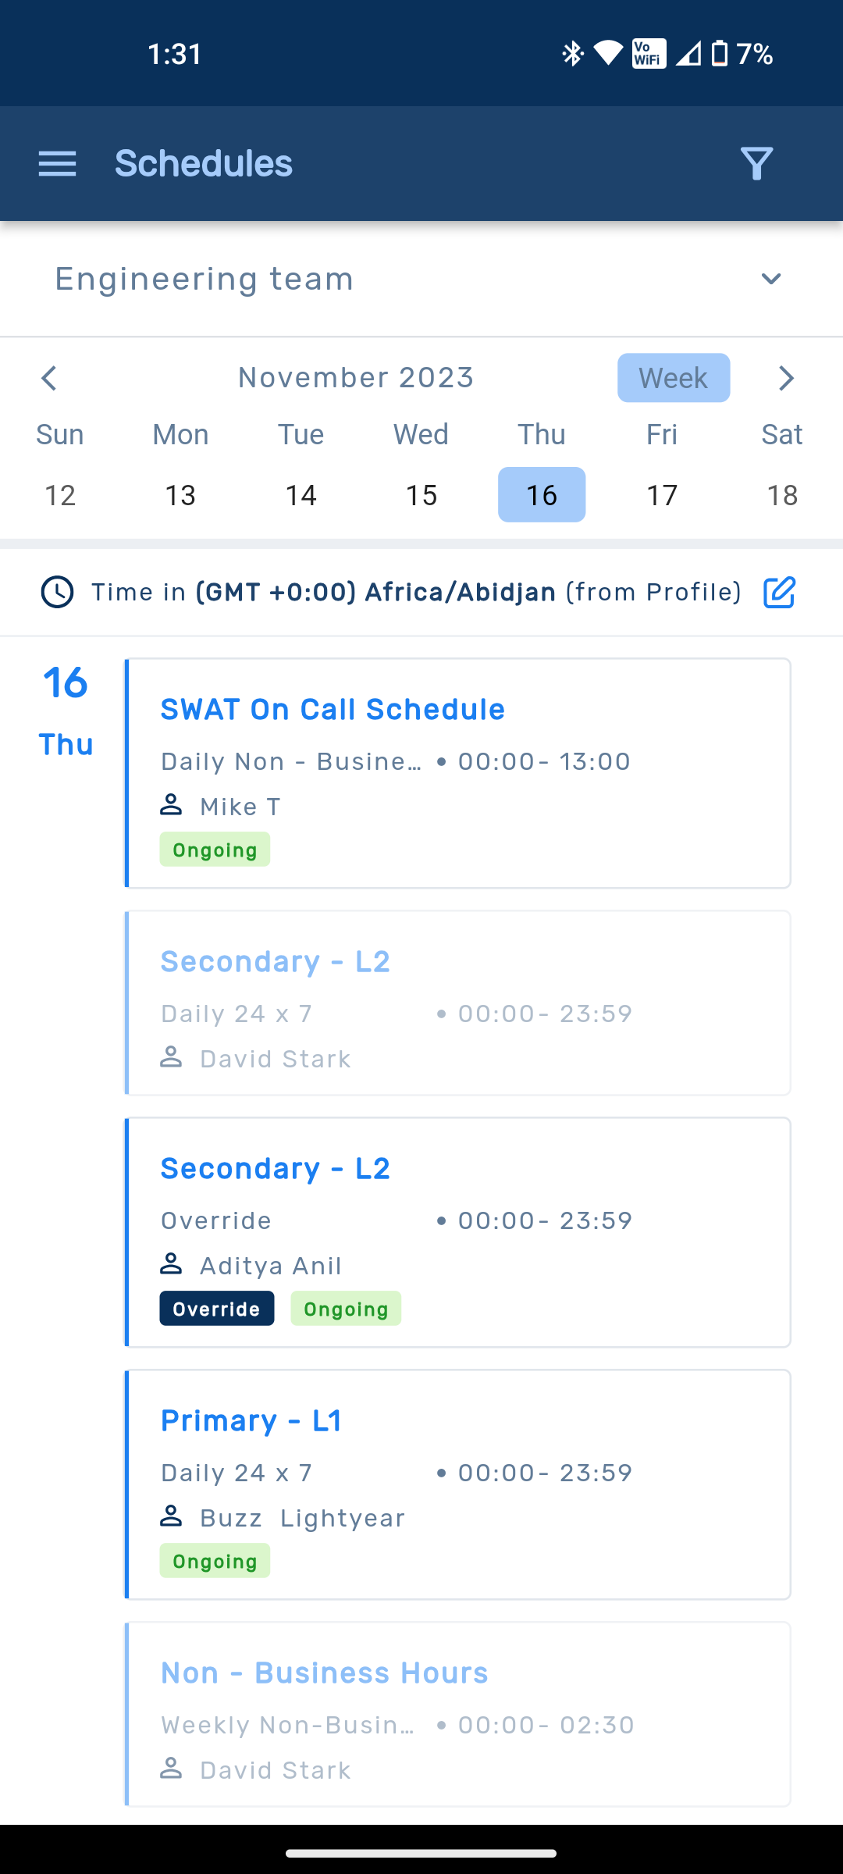Open Primary - L1 schedule
843x1874 pixels.
click(251, 1421)
